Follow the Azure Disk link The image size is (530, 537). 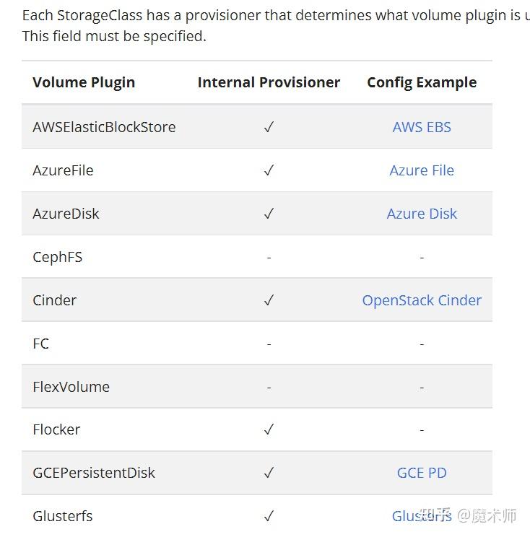(x=422, y=214)
